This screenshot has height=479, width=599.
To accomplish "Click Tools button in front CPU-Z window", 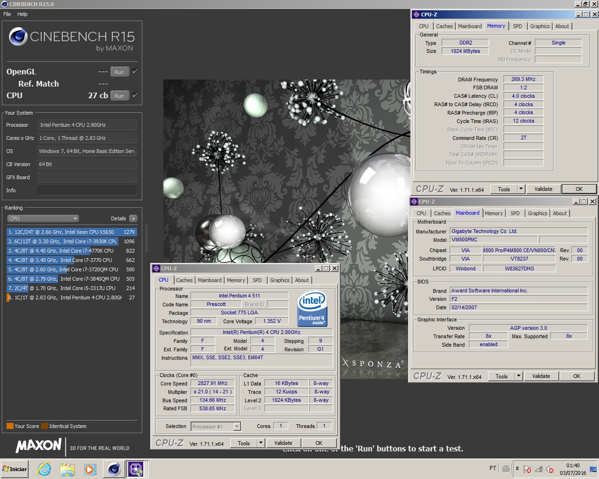I will 244,443.
